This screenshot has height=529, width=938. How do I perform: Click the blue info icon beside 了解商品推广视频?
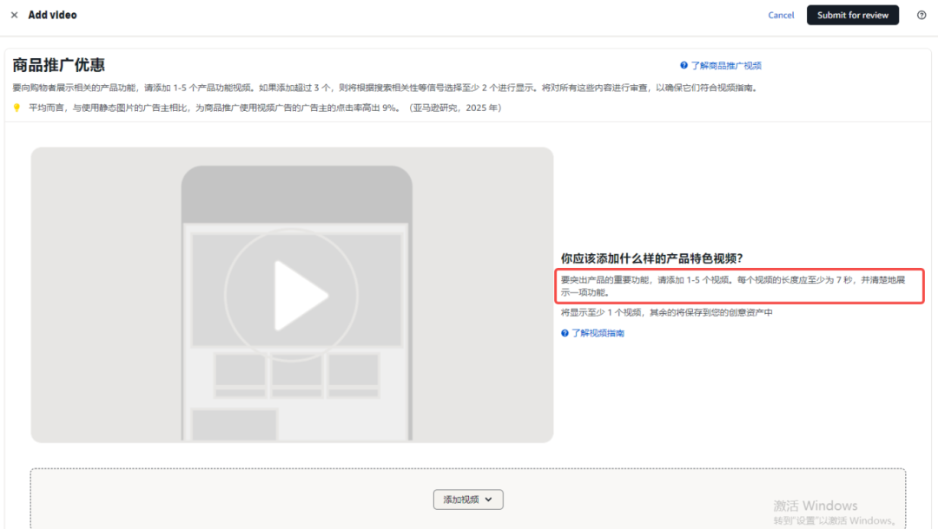[x=686, y=64]
